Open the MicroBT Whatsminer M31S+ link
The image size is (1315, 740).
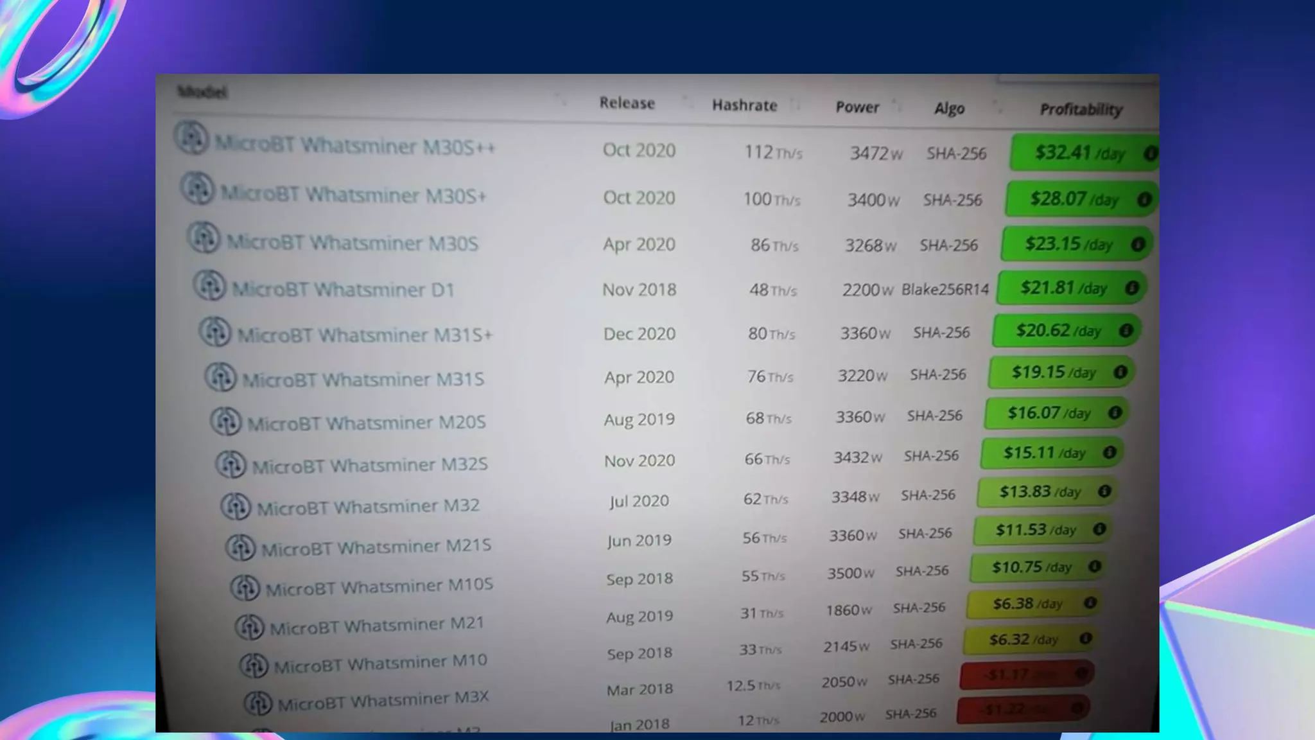pyautogui.click(x=364, y=335)
